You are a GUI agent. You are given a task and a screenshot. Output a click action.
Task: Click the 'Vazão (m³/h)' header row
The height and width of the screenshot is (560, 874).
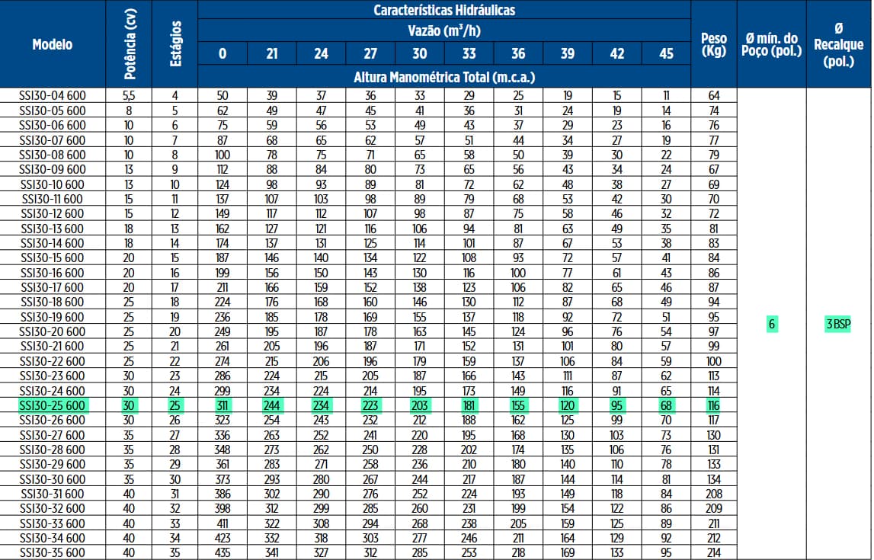(444, 31)
